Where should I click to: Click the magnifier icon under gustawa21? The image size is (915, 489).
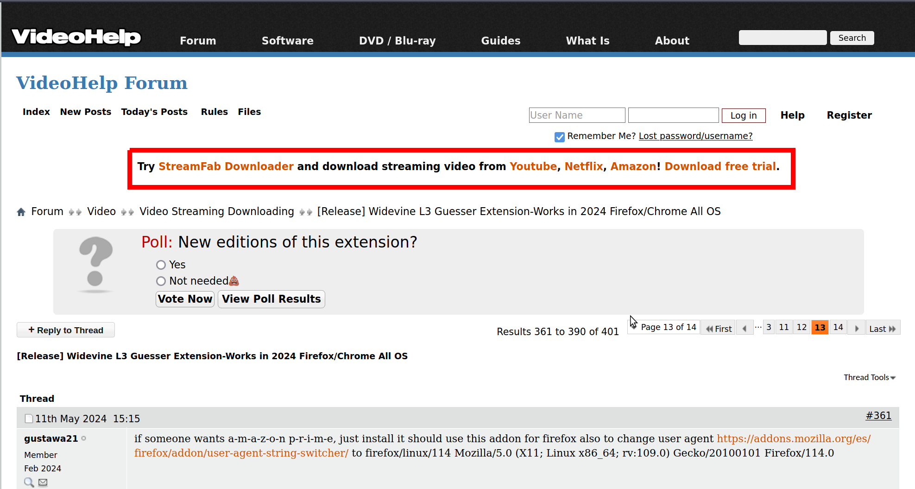(29, 482)
